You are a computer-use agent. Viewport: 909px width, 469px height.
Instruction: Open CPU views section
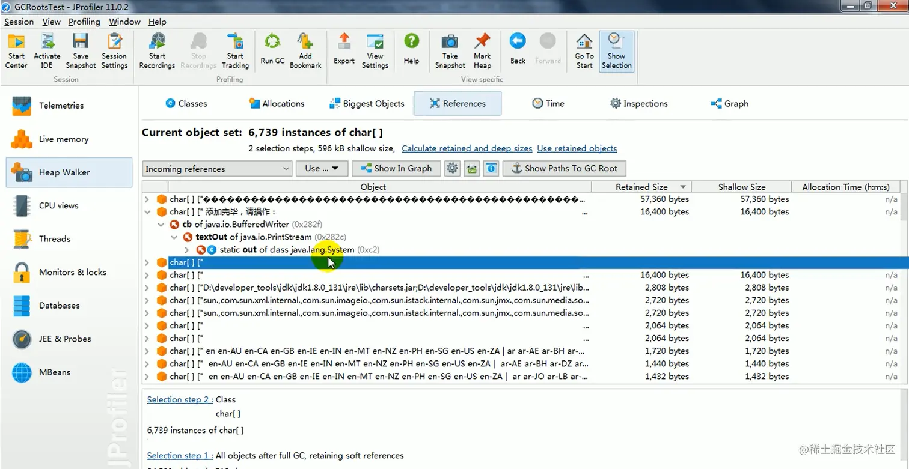[69, 205]
